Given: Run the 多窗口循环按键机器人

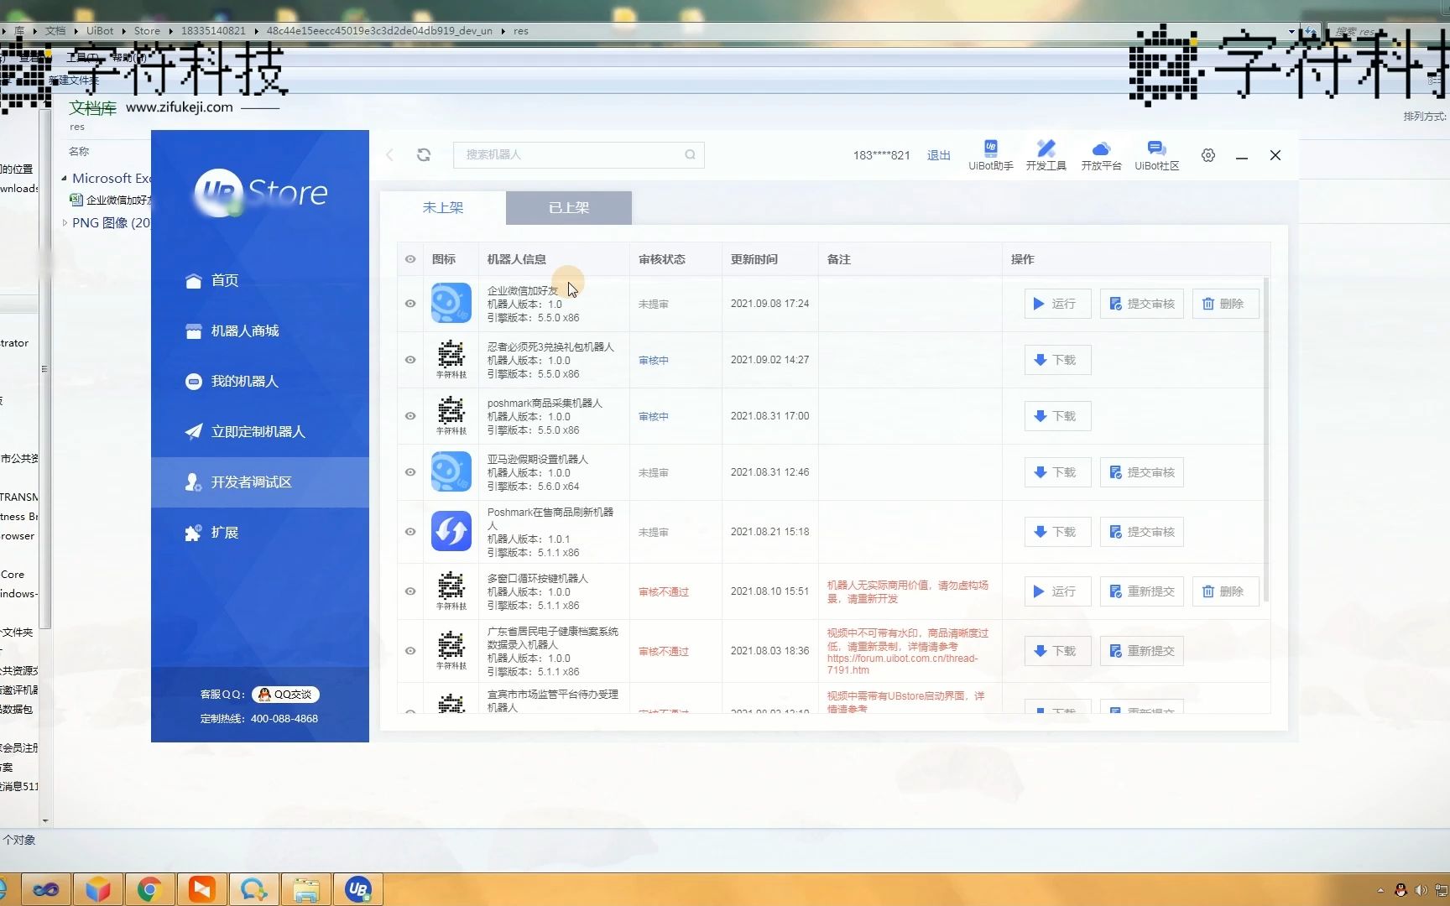Looking at the screenshot, I should 1057,591.
